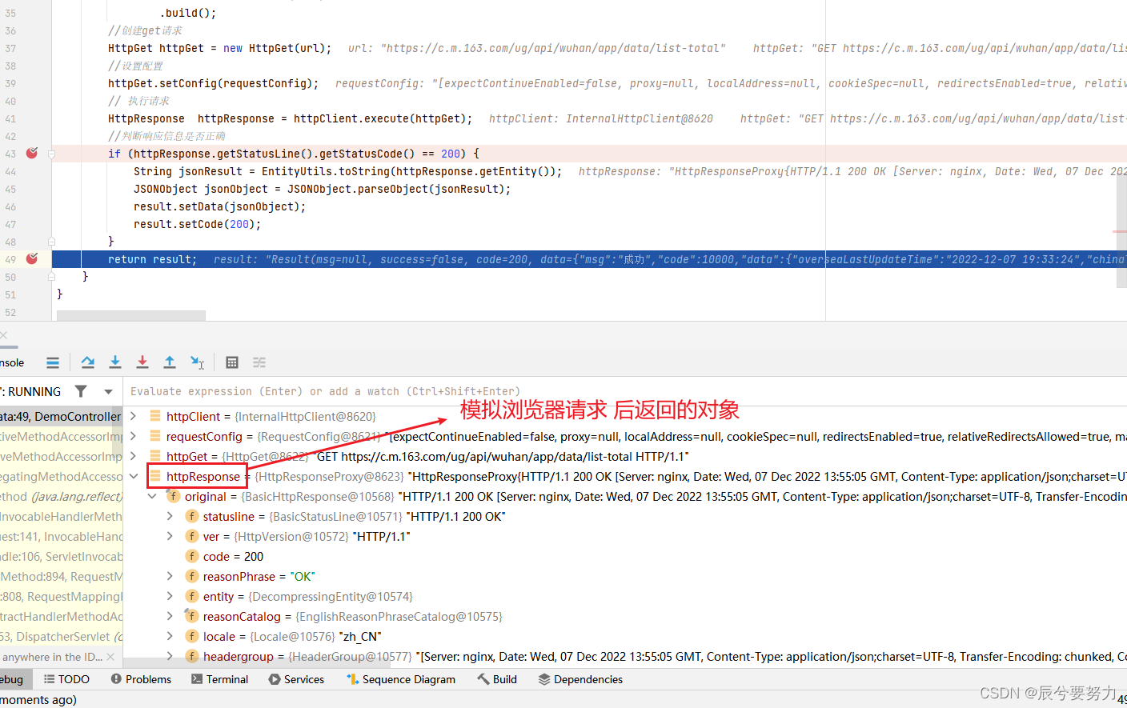Expand the httpGet variable

tap(134, 456)
